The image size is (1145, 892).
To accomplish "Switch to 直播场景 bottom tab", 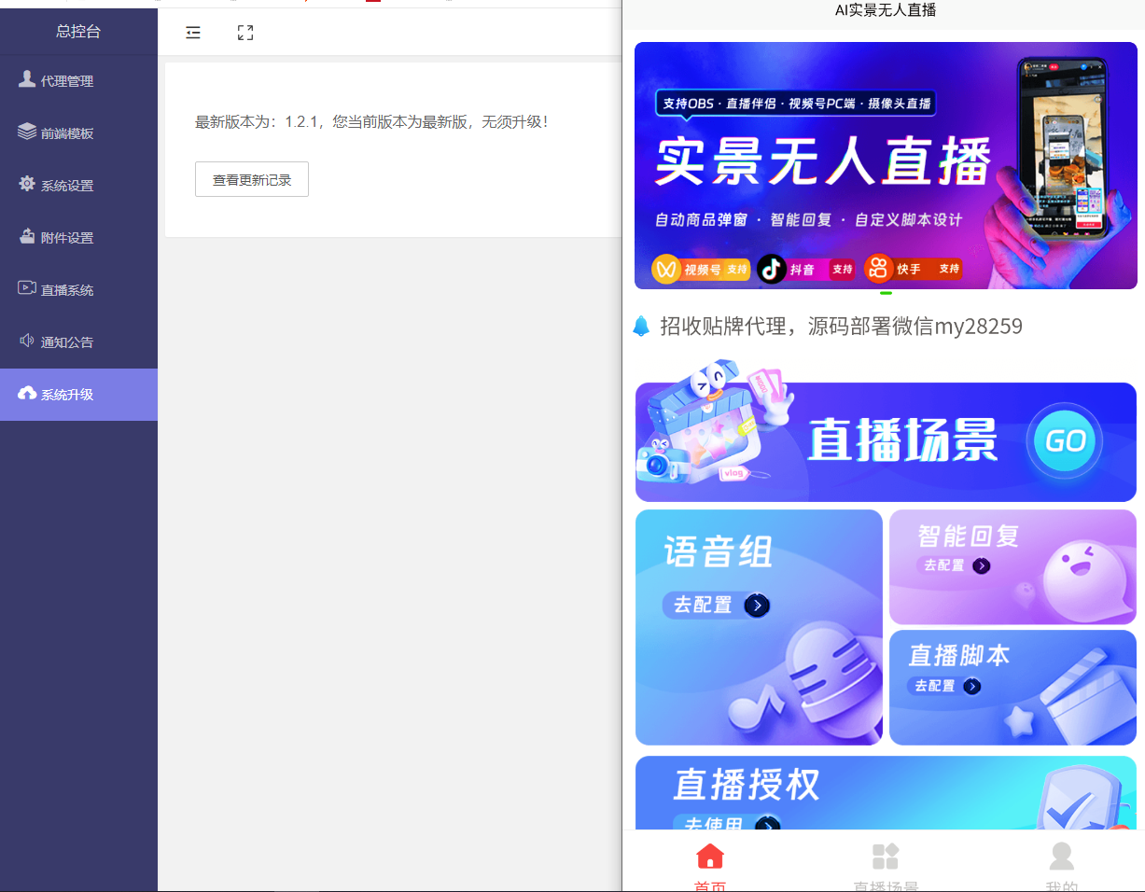I will pyautogui.click(x=885, y=863).
